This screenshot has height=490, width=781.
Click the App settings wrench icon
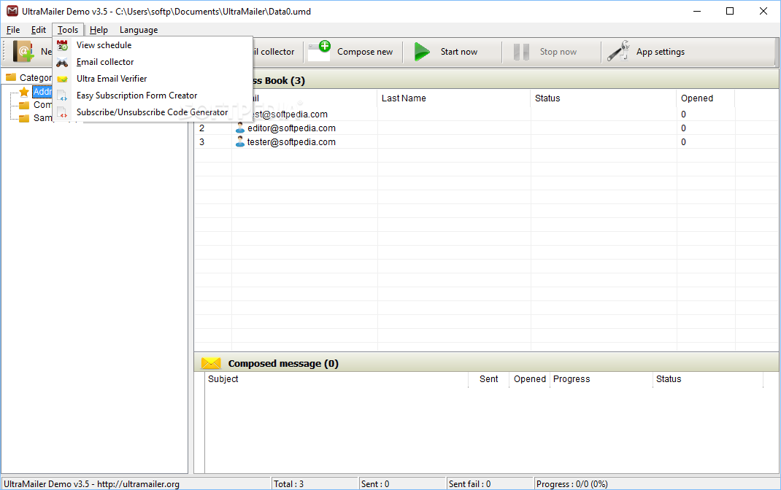[618, 51]
